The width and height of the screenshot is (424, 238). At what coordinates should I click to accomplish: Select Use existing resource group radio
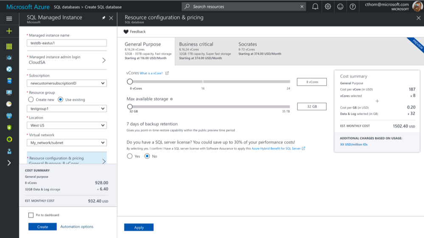(x=60, y=100)
